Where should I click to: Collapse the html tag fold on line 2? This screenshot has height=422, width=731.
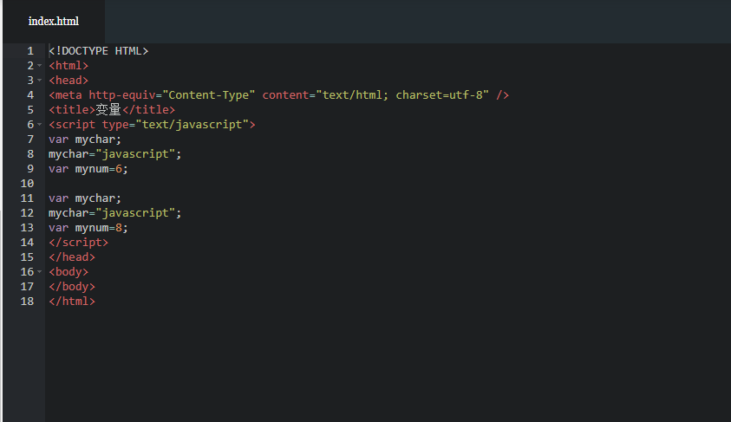[x=40, y=66]
